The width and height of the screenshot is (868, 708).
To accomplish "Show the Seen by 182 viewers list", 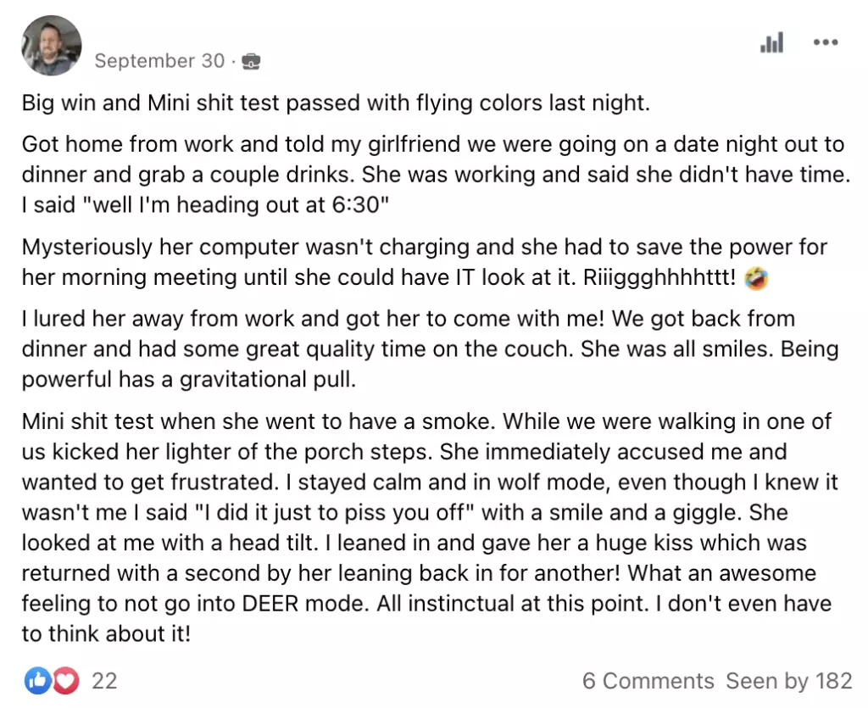I will click(789, 681).
